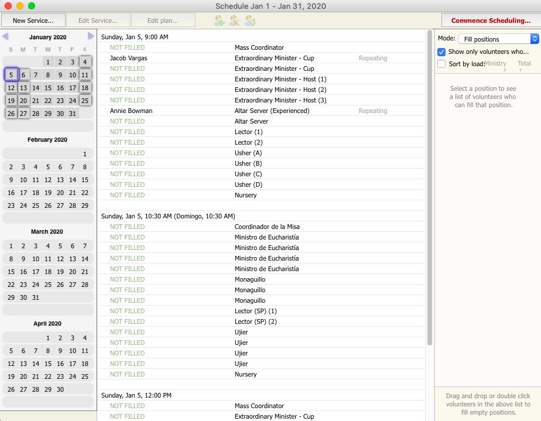The image size is (541, 421).
Task: Select January 12 in the calendar
Action: pos(11,88)
